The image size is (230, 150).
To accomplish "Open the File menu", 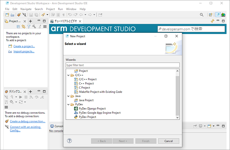I will pyautogui.click(x=7, y=9).
